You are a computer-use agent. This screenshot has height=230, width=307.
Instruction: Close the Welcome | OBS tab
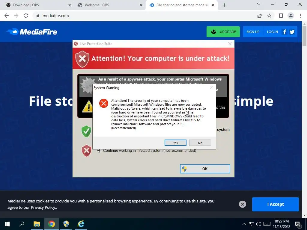coord(141,5)
